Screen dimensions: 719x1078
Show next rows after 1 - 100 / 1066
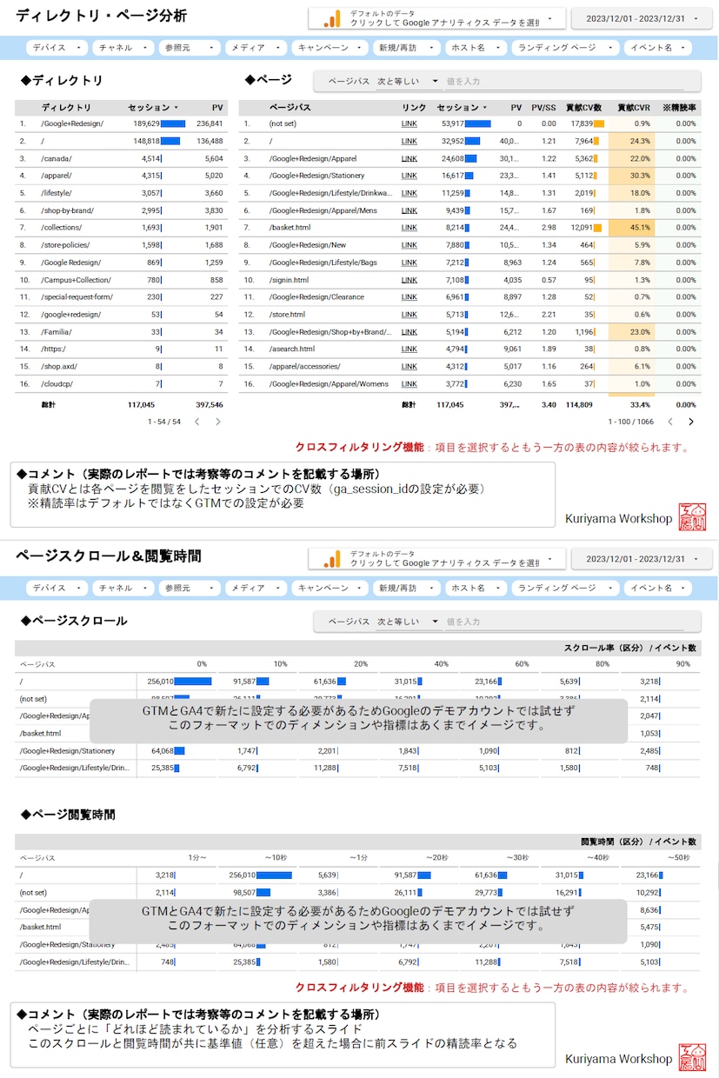(691, 422)
